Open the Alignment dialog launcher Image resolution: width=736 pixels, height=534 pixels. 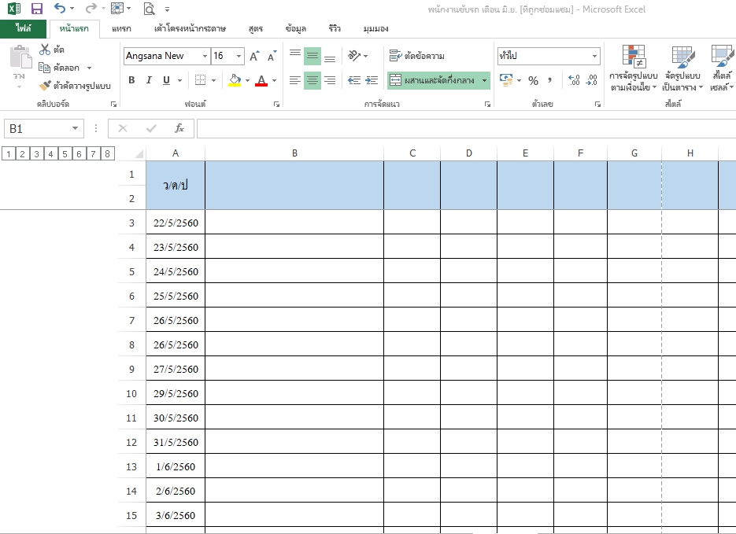coord(488,104)
